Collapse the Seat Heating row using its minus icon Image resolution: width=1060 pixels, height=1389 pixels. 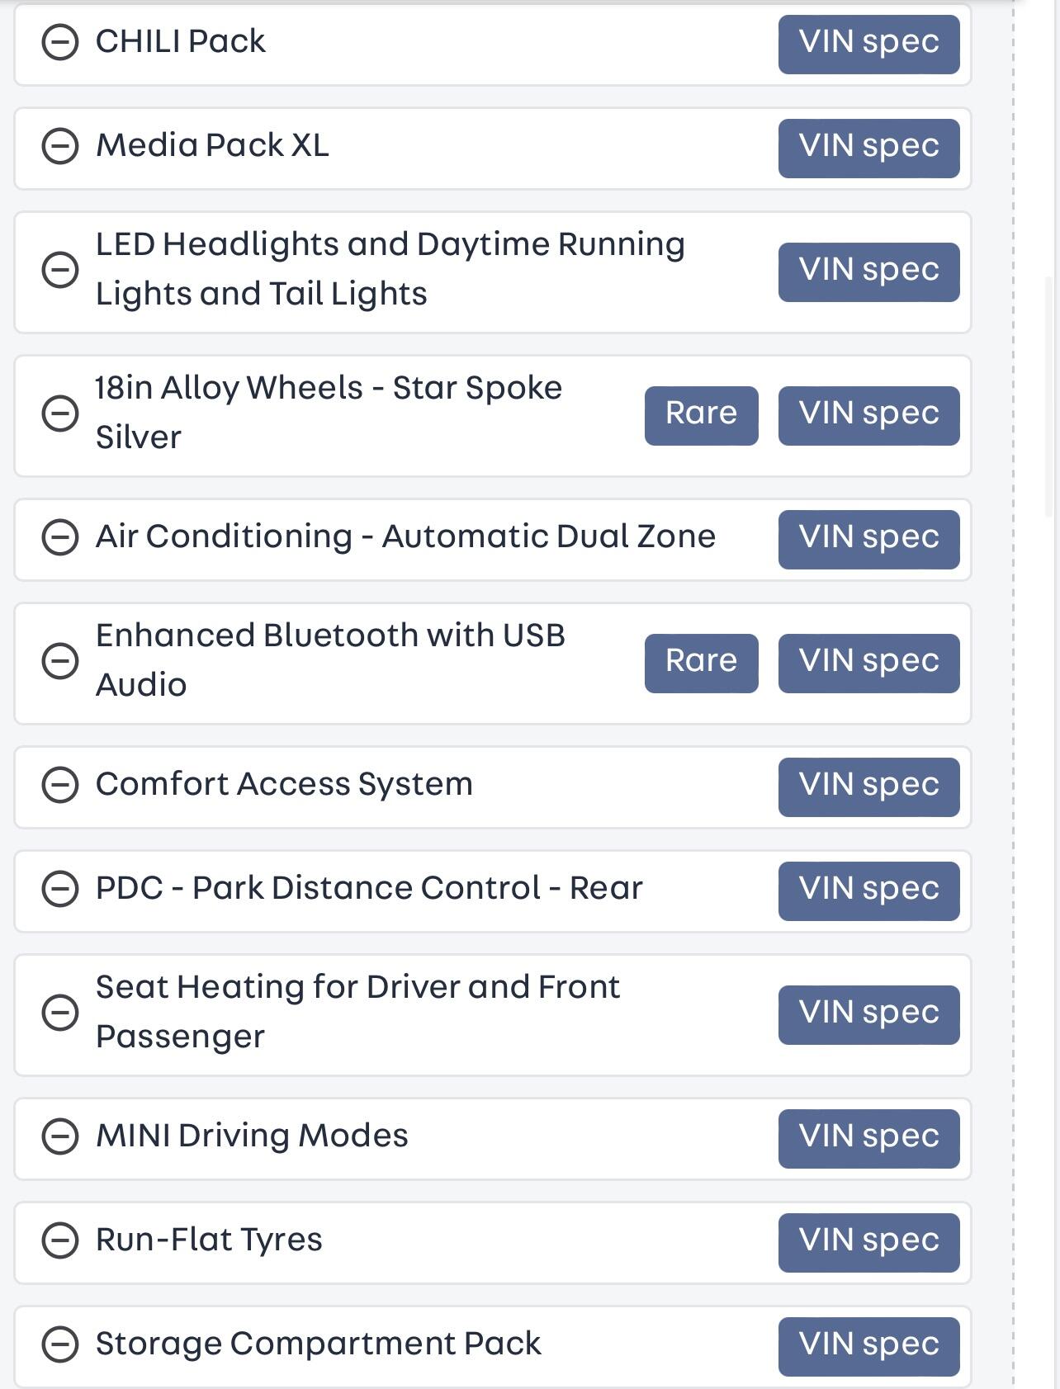pyautogui.click(x=60, y=1013)
